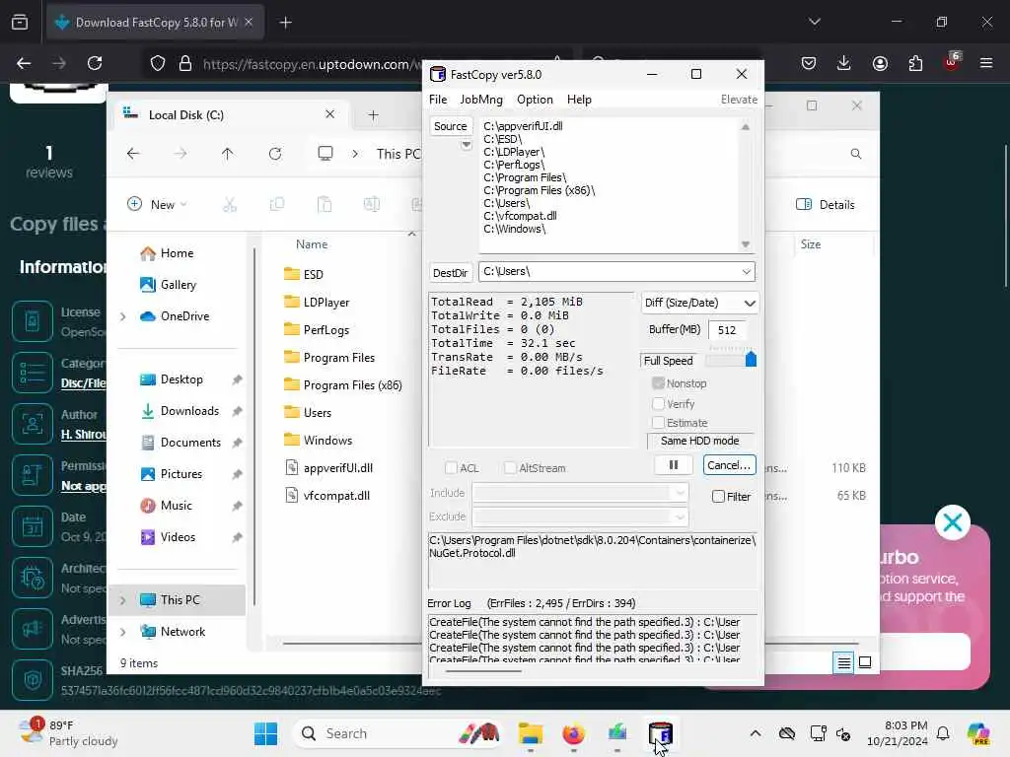Screen dimensions: 1010x757
Task: Enable the Verify checkbox
Action: (658, 403)
